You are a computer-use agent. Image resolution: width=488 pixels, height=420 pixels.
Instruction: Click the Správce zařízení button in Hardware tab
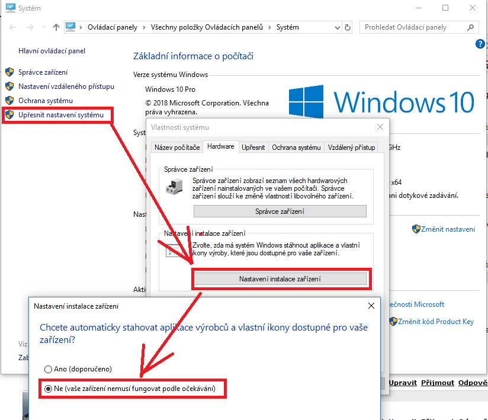click(280, 211)
